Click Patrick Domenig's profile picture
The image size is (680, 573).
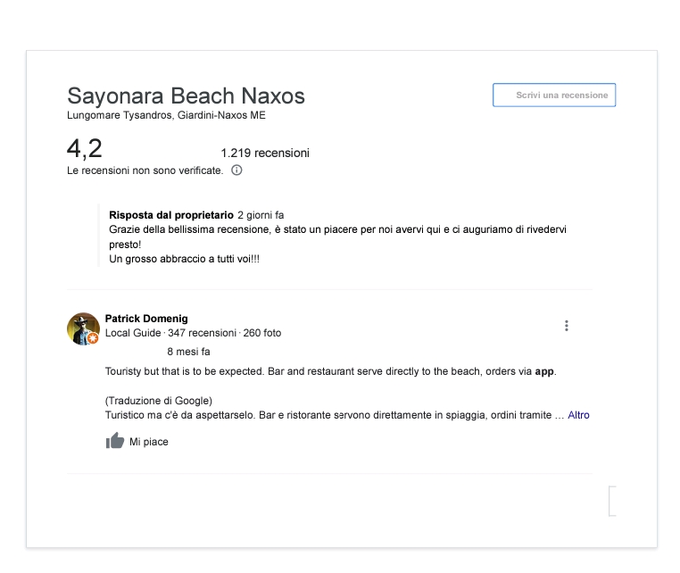pyautogui.click(x=82, y=328)
